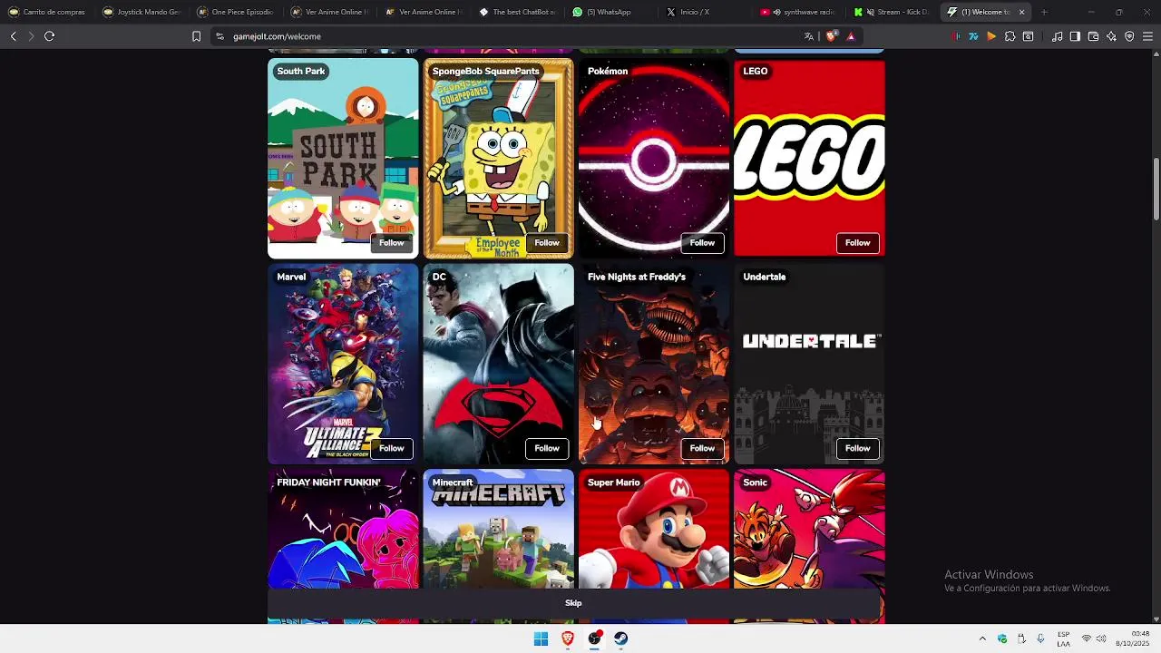Open the Brave Wallet icon
The image size is (1161, 653).
click(1093, 36)
